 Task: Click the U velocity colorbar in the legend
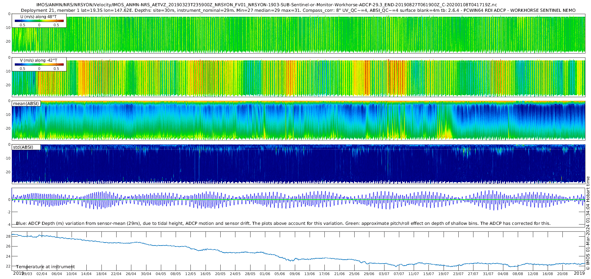[39, 21]
